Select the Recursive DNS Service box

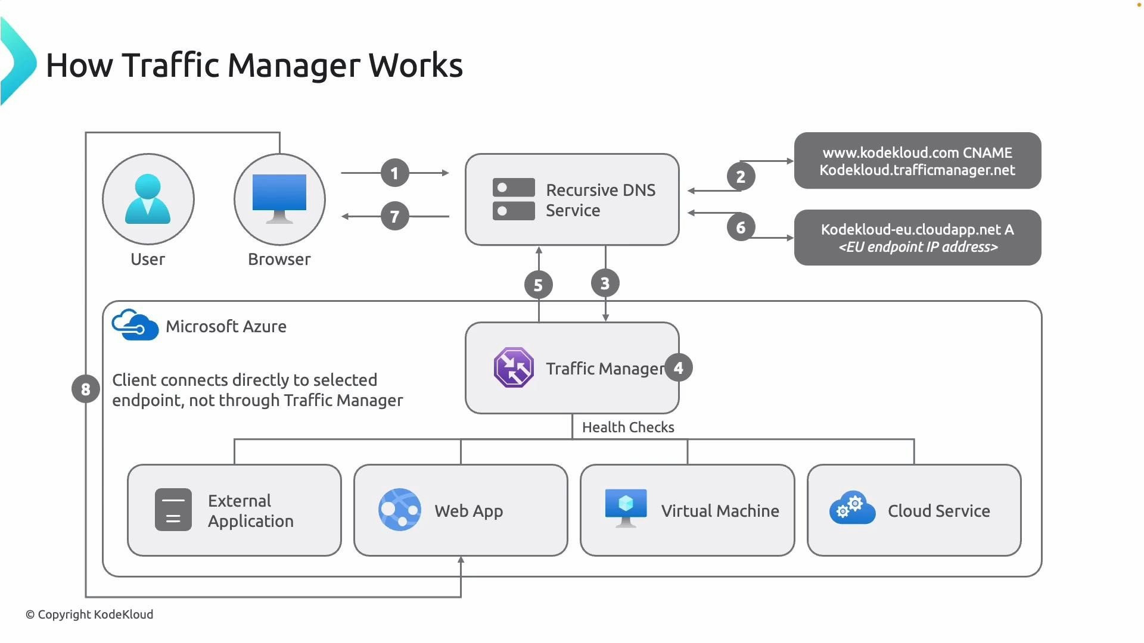[571, 199]
